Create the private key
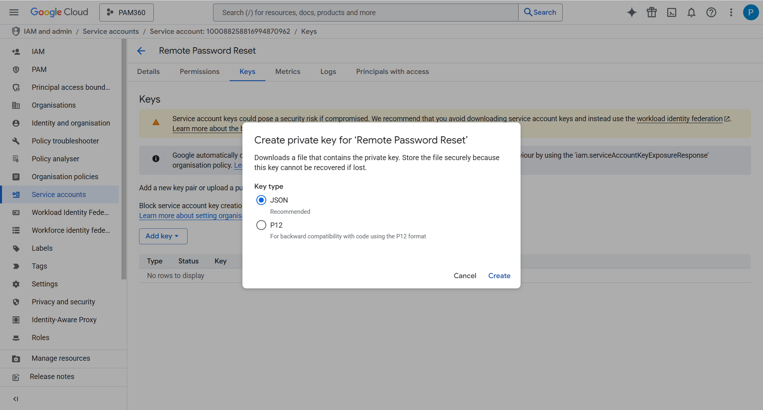The height and width of the screenshot is (410, 763). (499, 275)
